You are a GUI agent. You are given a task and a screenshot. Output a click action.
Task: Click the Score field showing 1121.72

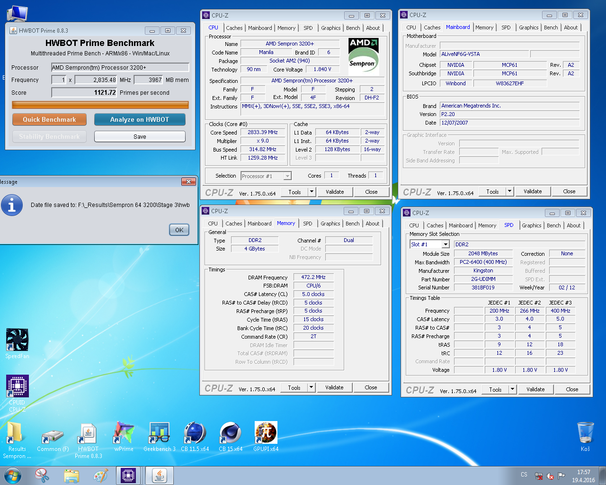(84, 92)
